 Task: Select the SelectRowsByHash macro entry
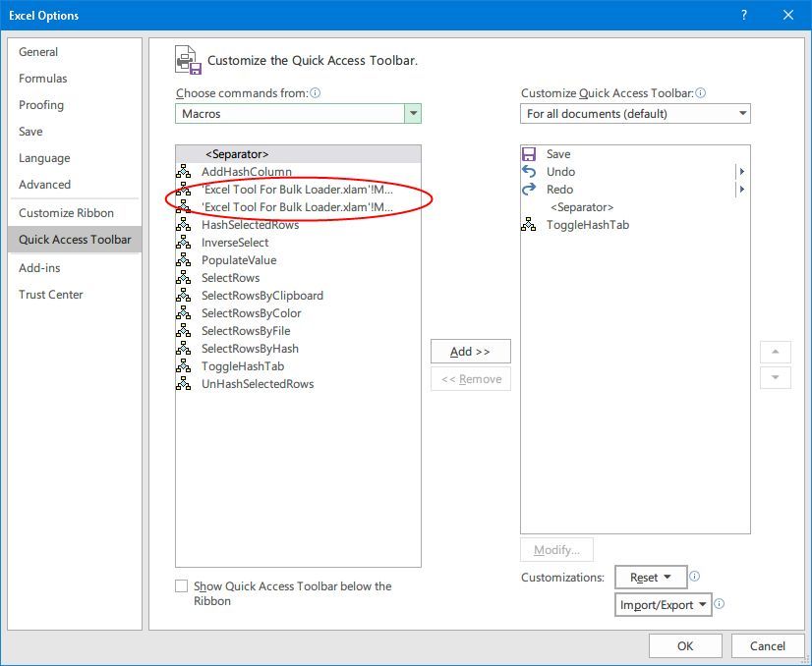[x=298, y=349]
